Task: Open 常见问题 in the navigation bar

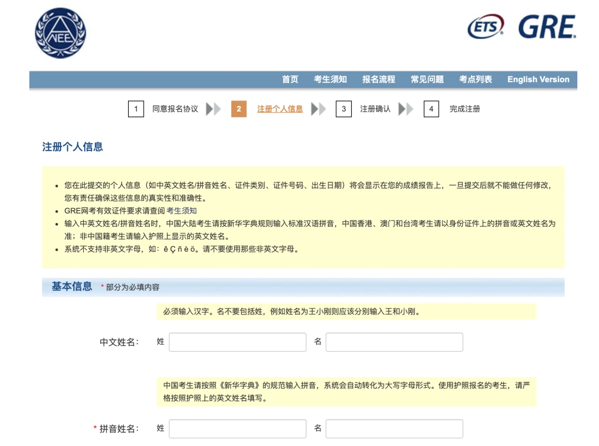Action: (427, 79)
